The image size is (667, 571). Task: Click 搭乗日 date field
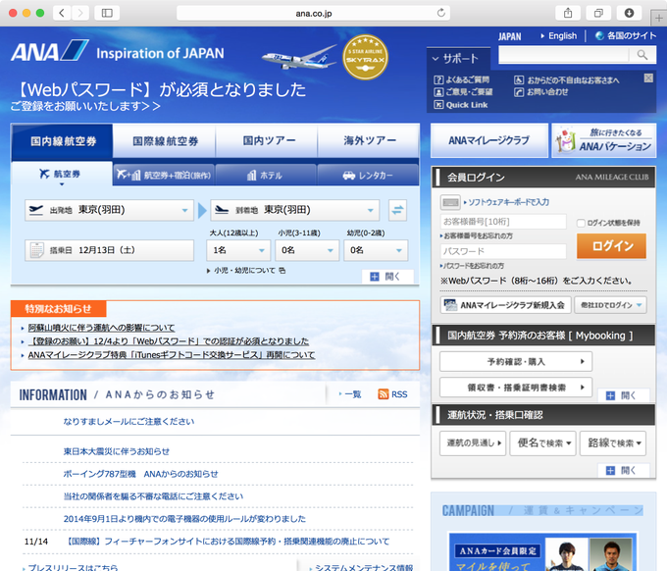tap(109, 250)
